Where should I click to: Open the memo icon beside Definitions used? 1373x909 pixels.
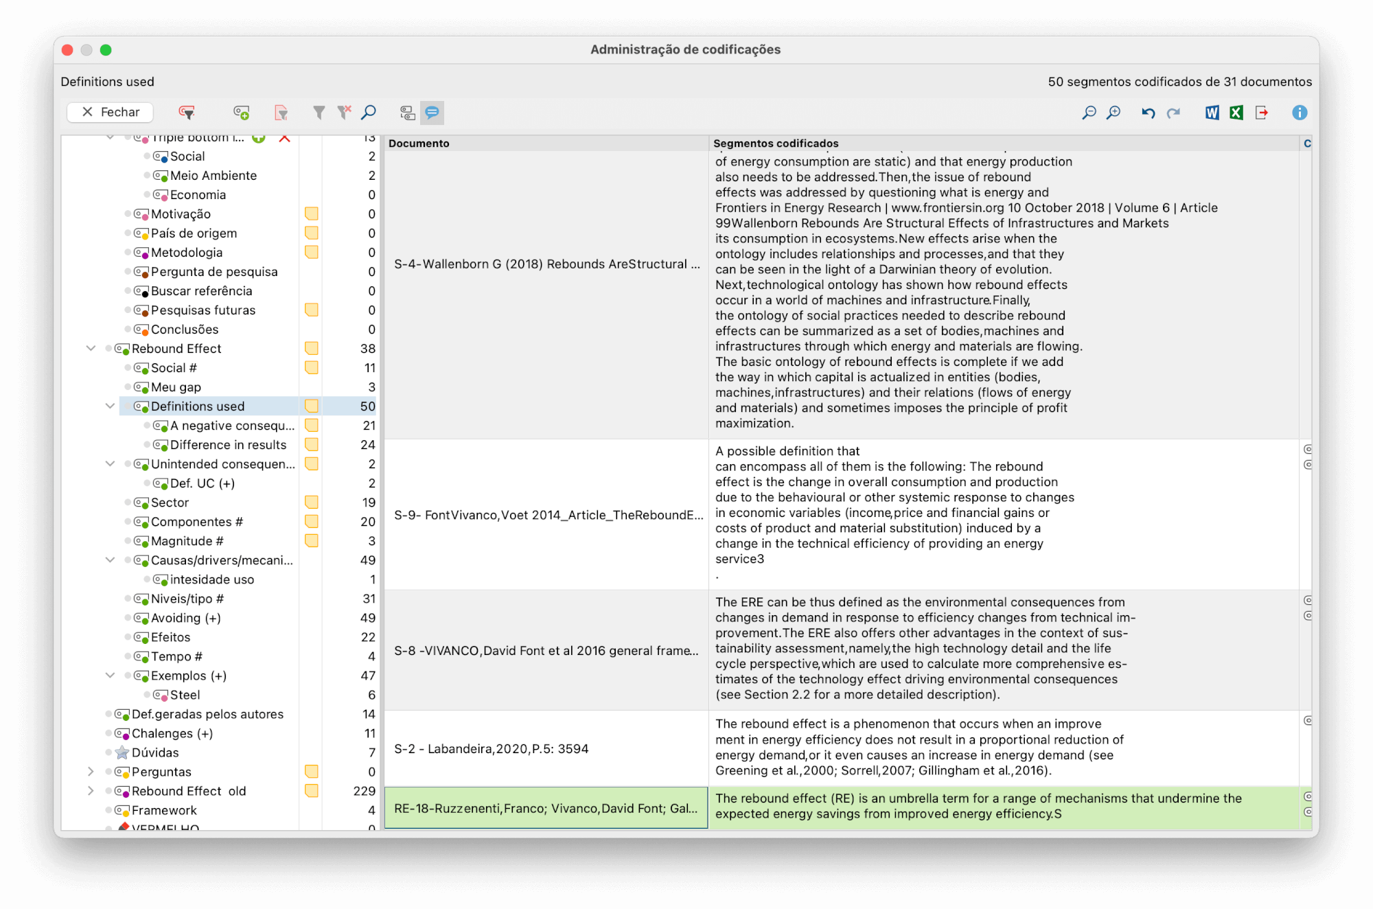(x=312, y=406)
